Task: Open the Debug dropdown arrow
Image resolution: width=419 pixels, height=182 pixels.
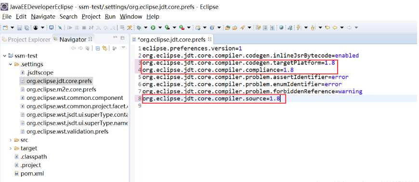Action: pyautogui.click(x=145, y=27)
